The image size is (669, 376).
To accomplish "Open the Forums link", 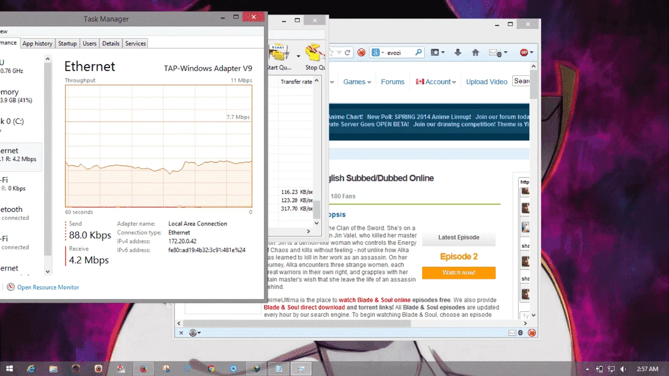I will point(393,82).
